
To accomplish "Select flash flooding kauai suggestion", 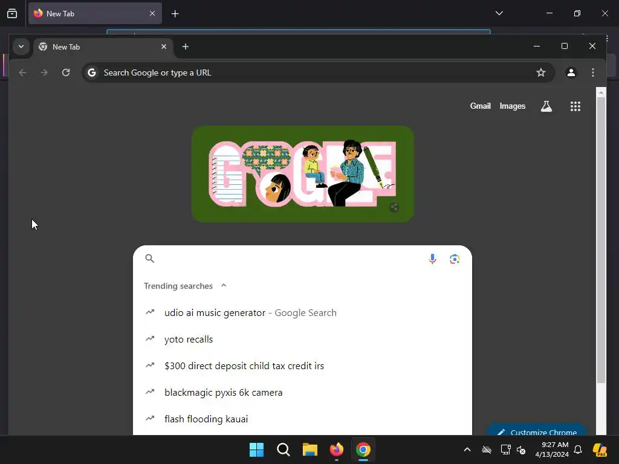I will click(x=302, y=419).
